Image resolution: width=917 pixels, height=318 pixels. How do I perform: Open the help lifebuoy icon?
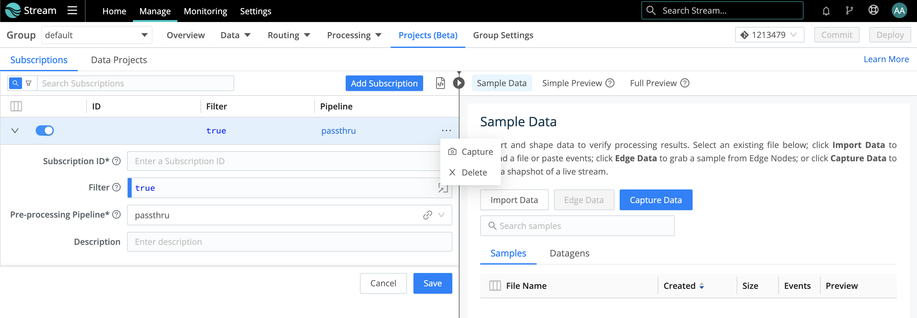pyautogui.click(x=873, y=10)
